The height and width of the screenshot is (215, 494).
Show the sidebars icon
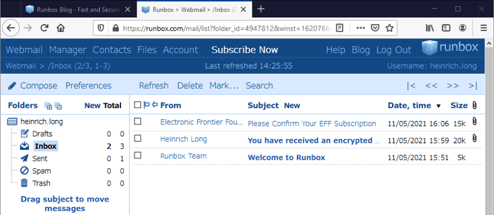pyautogui.click(x=446, y=28)
